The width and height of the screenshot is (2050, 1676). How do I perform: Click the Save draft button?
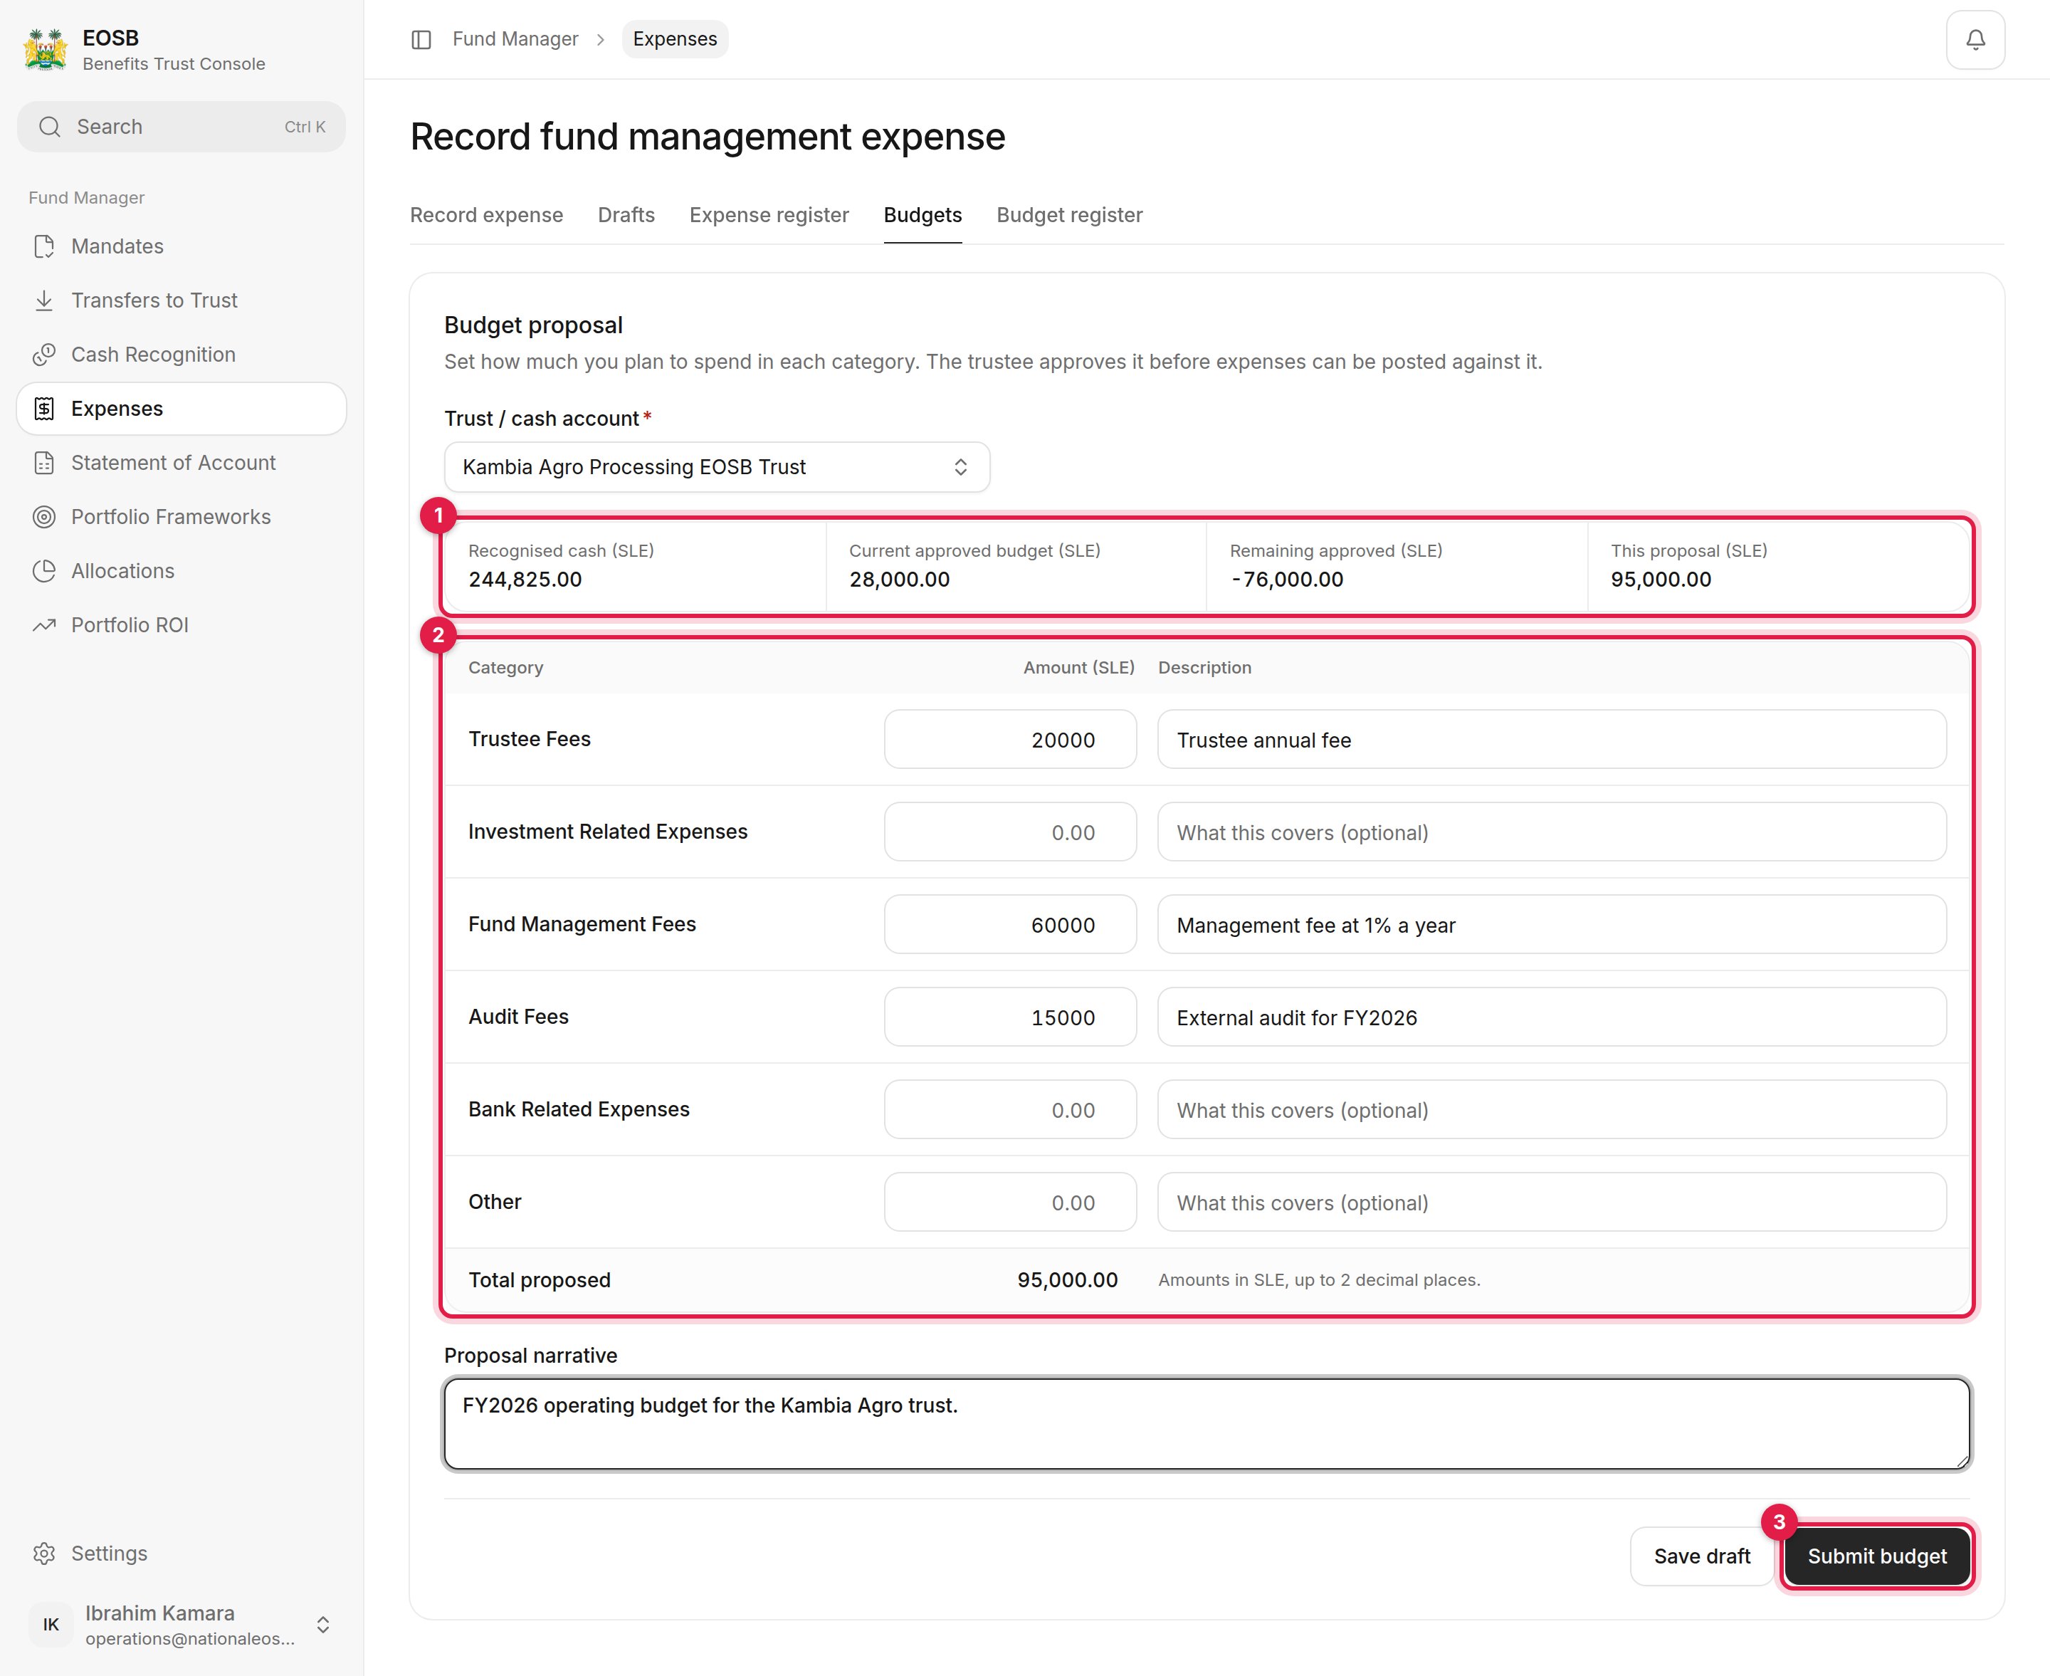(x=1702, y=1556)
